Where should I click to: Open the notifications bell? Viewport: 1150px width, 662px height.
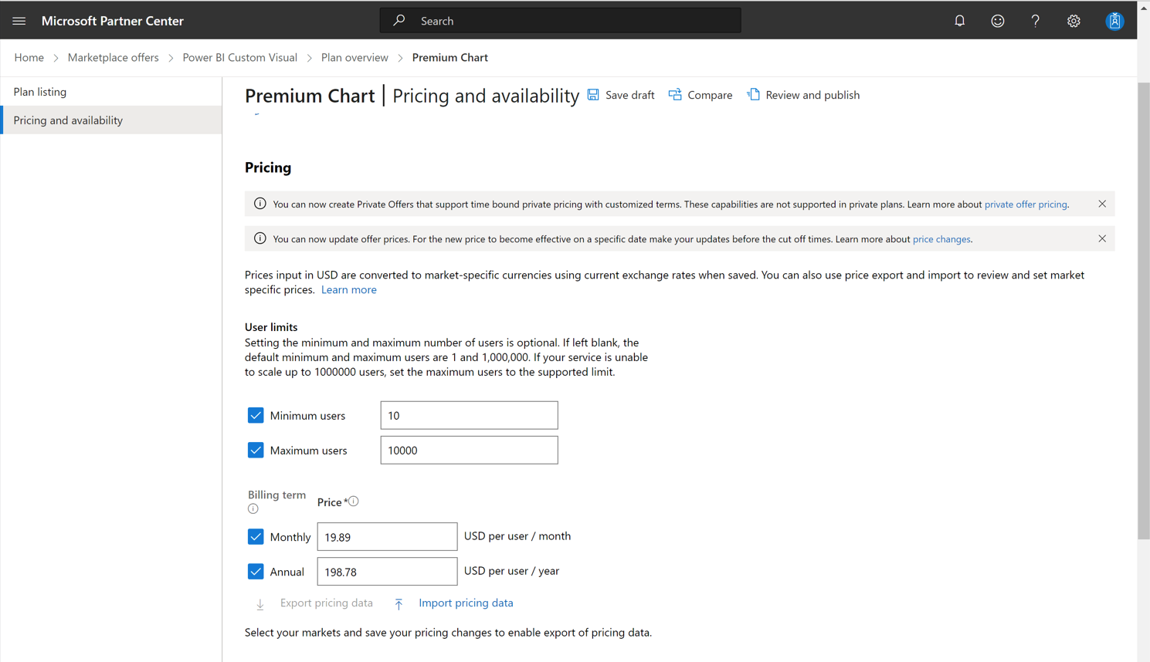[x=959, y=21]
